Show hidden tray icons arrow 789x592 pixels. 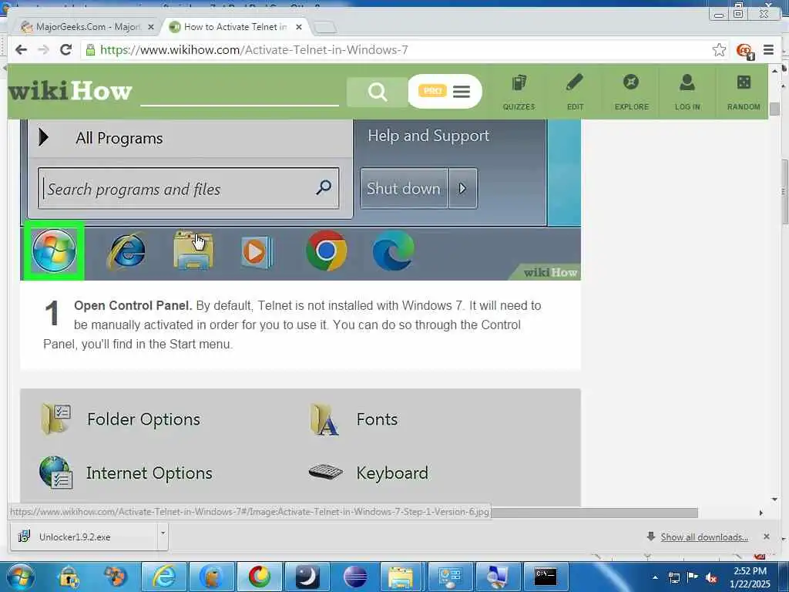coord(655,577)
